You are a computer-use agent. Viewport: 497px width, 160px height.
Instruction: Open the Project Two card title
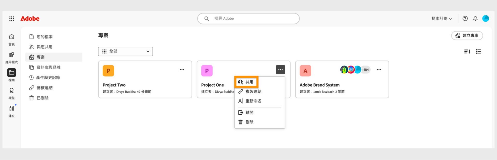click(114, 85)
